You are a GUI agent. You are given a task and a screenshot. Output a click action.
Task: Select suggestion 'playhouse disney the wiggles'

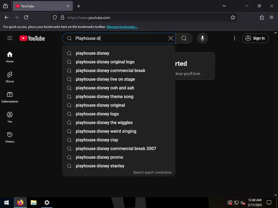[119, 123]
